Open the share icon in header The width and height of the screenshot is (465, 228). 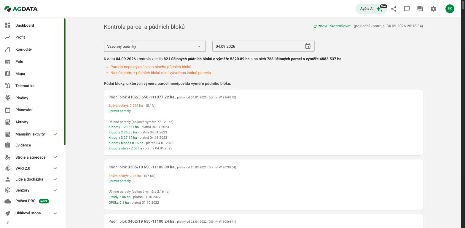394,9
